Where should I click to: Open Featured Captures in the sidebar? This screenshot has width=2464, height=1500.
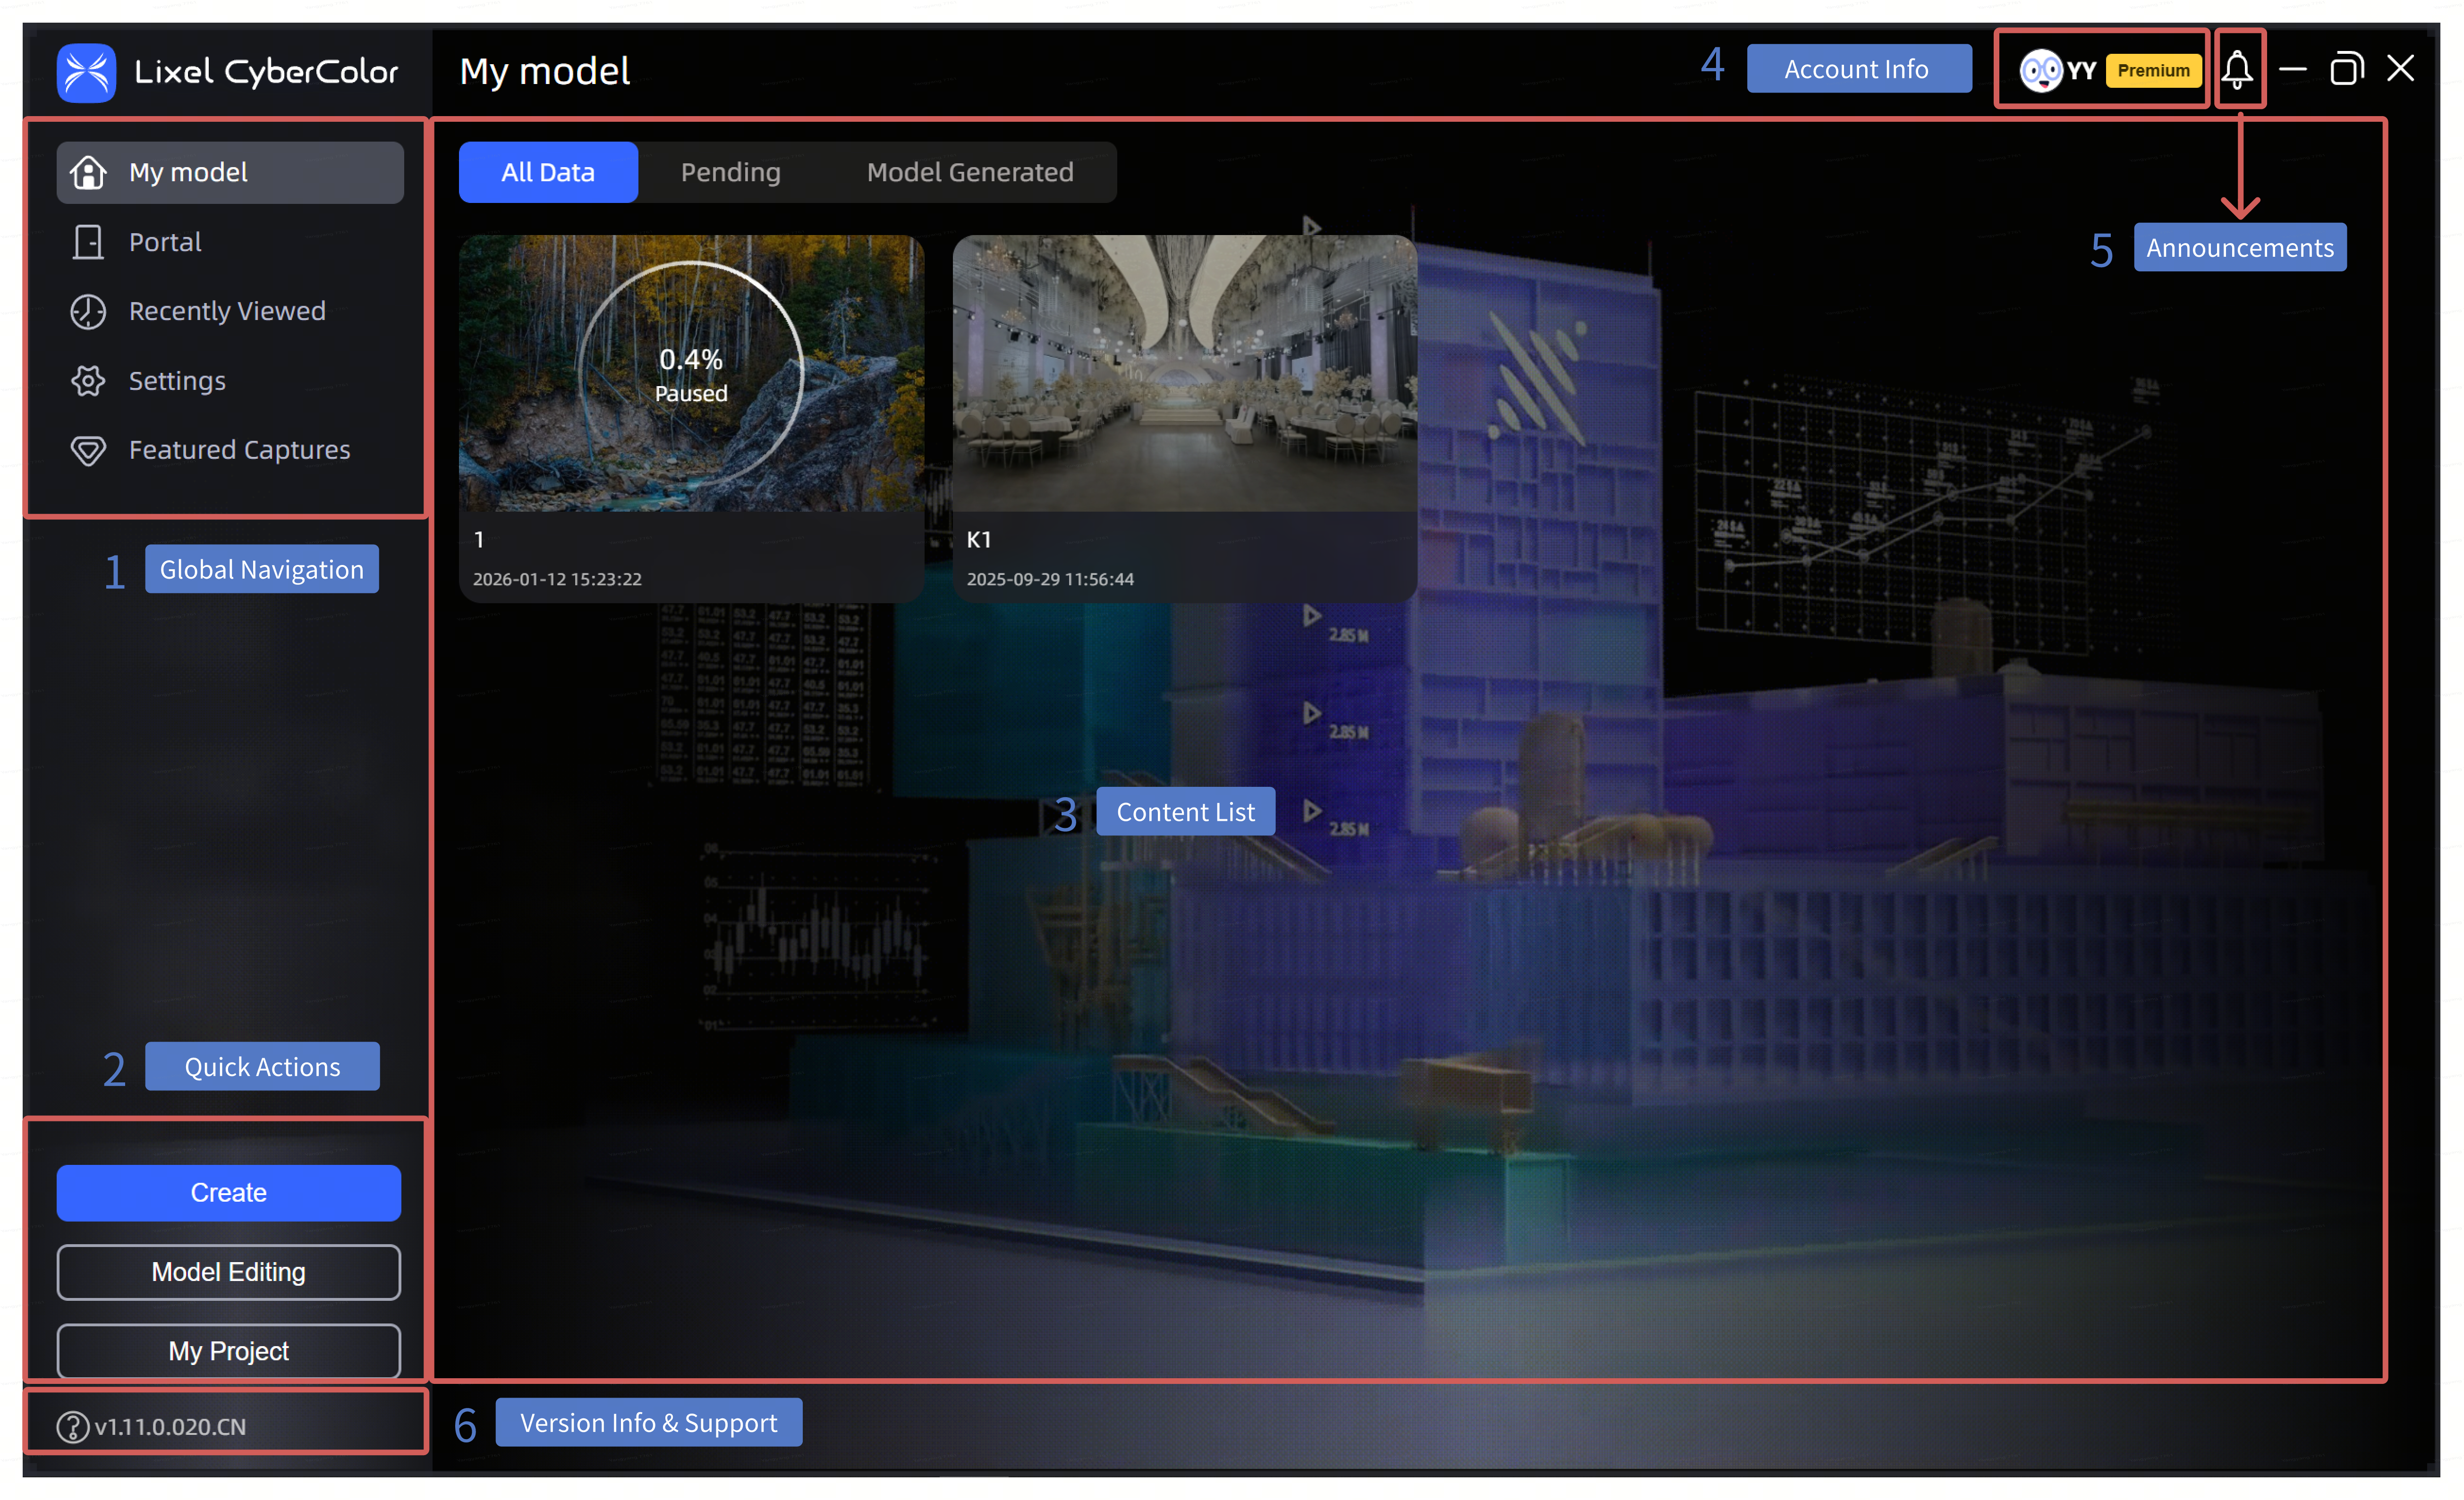click(230, 450)
